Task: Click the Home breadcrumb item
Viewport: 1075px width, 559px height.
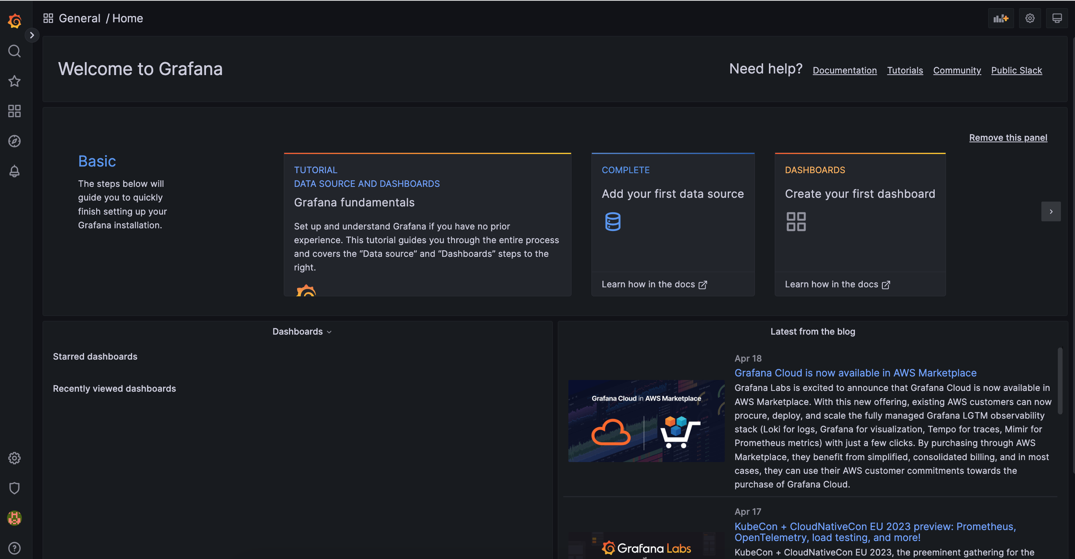Action: click(127, 18)
